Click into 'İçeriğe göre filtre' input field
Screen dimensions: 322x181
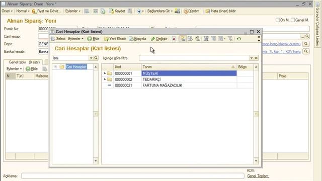194,58
